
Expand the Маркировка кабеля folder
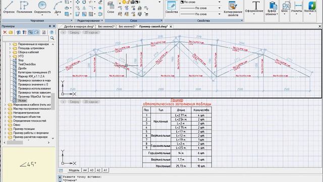click(x=5, y=105)
